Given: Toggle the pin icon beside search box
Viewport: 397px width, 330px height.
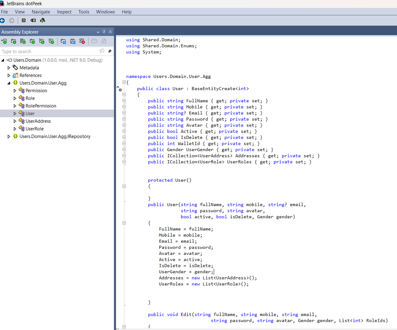Looking at the screenshot, I should click(110, 51).
